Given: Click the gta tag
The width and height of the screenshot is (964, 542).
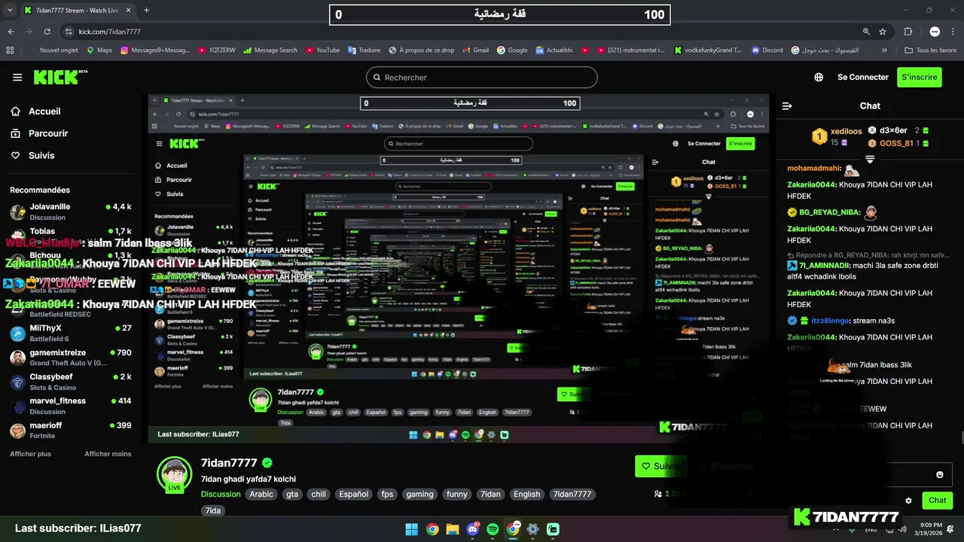Looking at the screenshot, I should click(291, 495).
